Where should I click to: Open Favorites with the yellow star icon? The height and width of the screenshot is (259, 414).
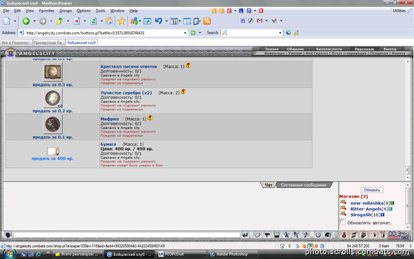(121, 21)
